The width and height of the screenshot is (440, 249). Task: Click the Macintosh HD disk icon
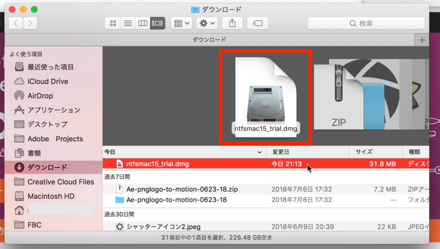point(19,196)
